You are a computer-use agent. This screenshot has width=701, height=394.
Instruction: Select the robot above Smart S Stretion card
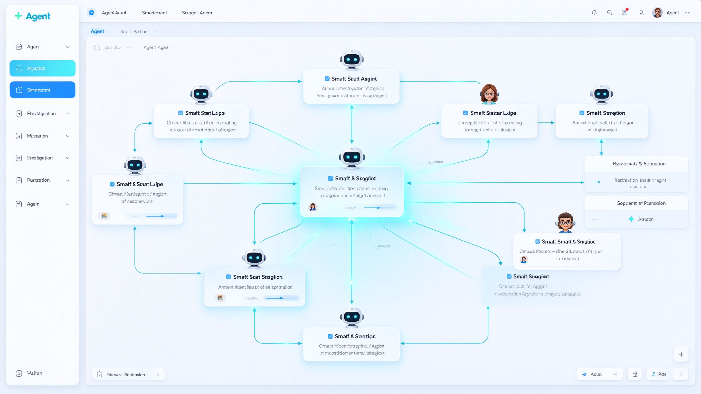point(352,317)
